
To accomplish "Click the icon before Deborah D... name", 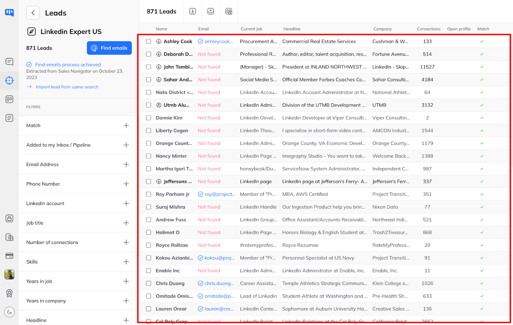I will point(159,54).
